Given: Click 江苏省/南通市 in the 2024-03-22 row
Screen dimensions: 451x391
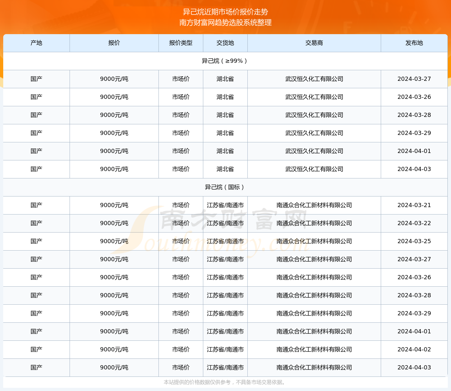Looking at the screenshot, I should click(225, 223).
